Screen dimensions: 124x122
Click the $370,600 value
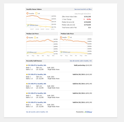(x=87, y=25)
